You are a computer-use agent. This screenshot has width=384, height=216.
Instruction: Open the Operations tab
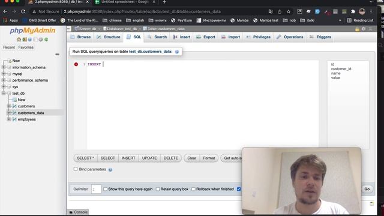tap(290, 37)
